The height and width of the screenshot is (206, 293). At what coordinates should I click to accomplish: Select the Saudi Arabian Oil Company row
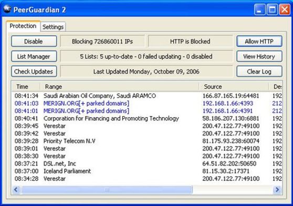pos(147,96)
